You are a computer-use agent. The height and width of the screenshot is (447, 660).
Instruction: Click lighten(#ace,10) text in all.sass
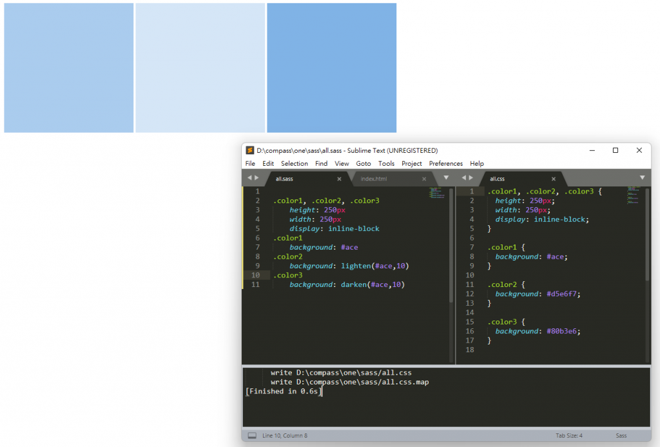pos(375,266)
